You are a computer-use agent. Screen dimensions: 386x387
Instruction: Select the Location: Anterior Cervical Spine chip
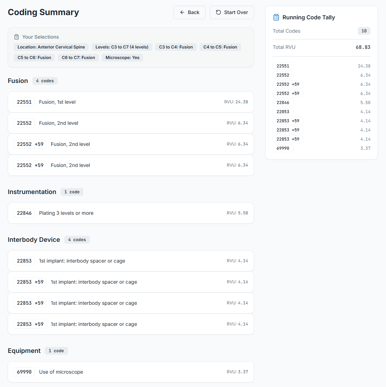coord(51,47)
